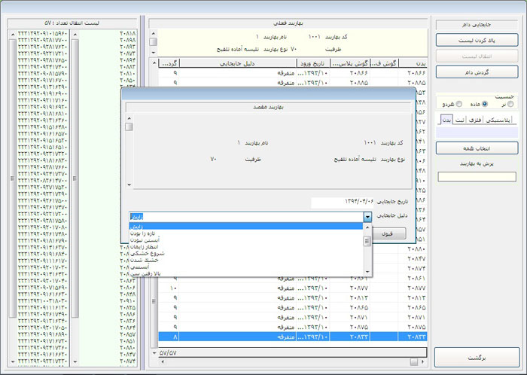Image resolution: width=527 pixels, height=375 pixels.
Task: Choose 'انتظار زایمان' from the dropdown list
Action: point(246,247)
